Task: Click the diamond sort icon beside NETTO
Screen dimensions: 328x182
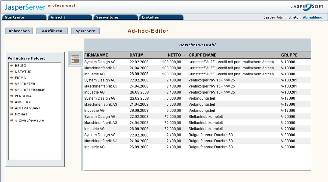Action: pos(185,55)
